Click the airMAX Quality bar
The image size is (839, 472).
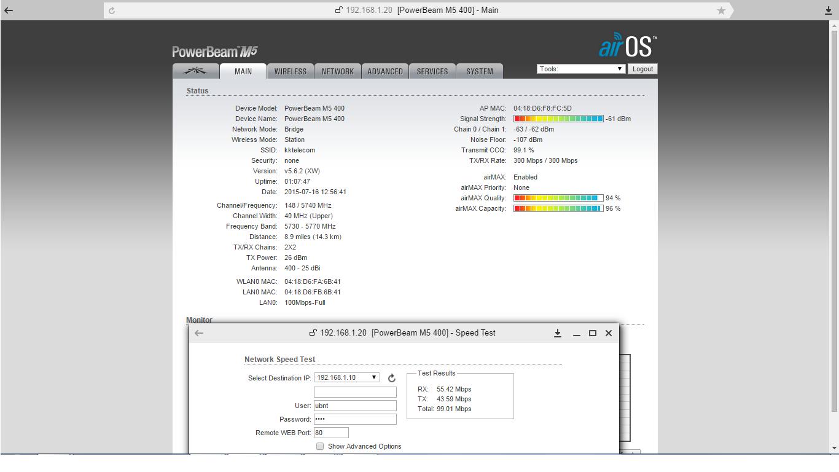558,198
